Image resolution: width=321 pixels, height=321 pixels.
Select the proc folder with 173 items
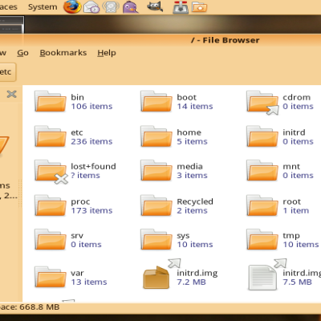pos(73,205)
